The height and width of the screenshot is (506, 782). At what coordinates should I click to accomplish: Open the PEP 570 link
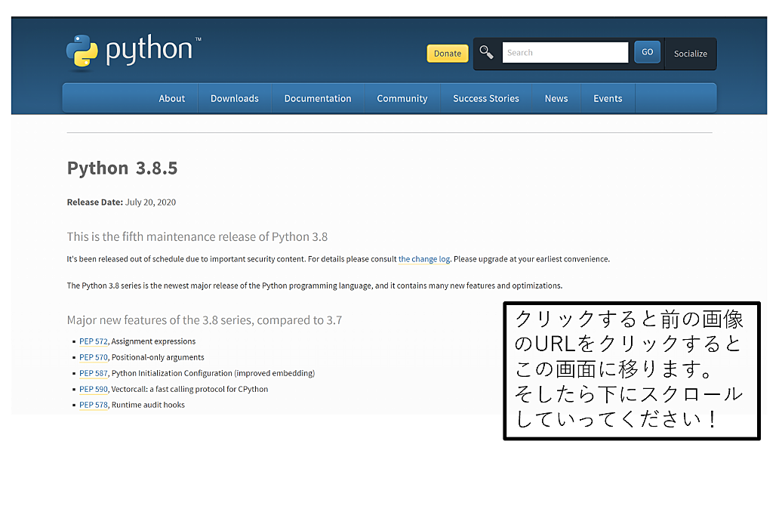[x=94, y=357]
